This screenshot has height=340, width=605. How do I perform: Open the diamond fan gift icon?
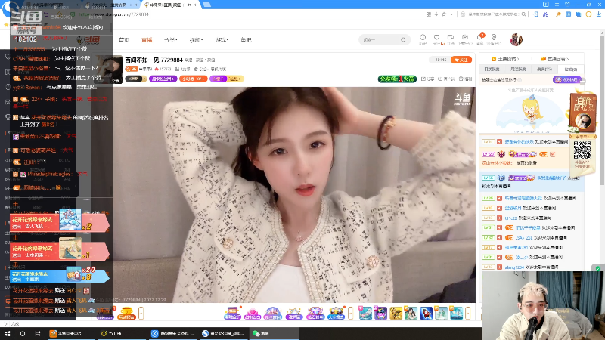point(315,313)
